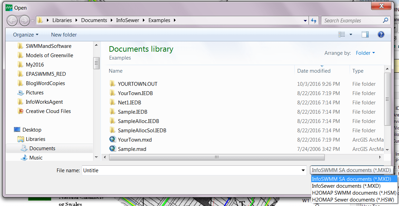Toggle the preview pane icon
399x206 pixels.
click(365, 34)
